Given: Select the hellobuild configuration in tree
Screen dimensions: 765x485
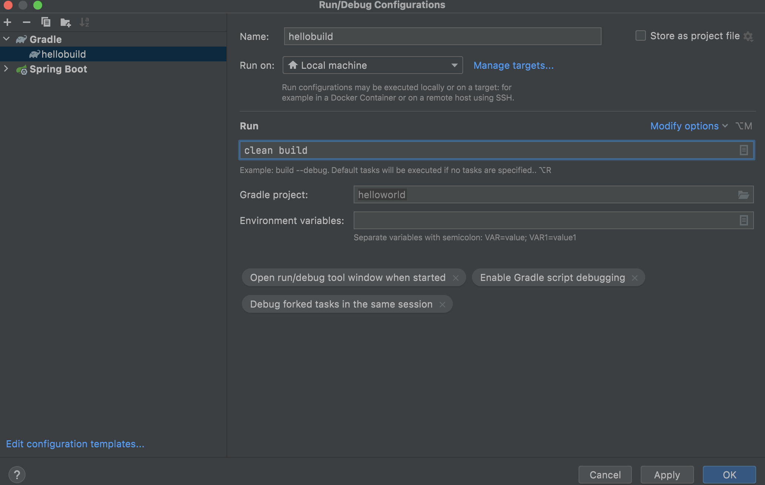Looking at the screenshot, I should point(64,54).
